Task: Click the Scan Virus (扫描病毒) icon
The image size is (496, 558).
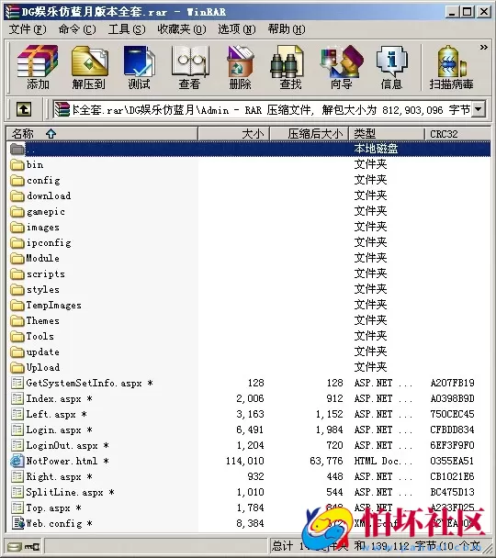Action: click(x=451, y=67)
